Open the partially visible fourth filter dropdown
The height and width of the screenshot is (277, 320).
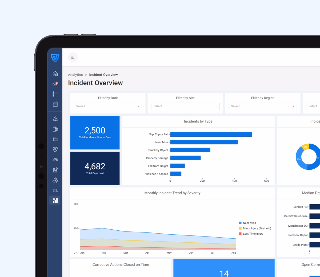(313, 106)
